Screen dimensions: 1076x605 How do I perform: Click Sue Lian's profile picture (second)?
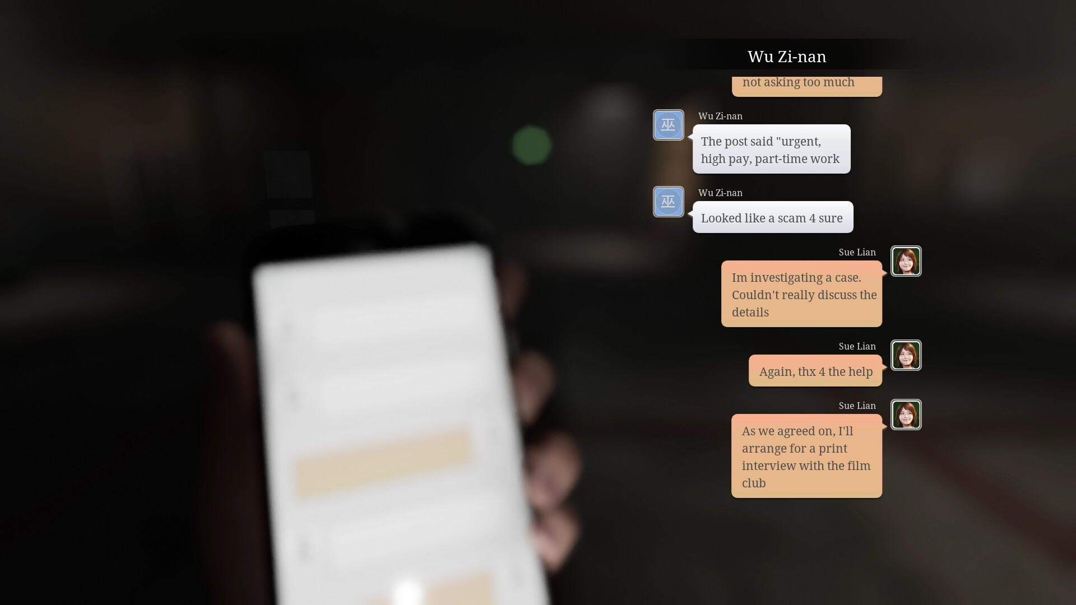coord(905,355)
